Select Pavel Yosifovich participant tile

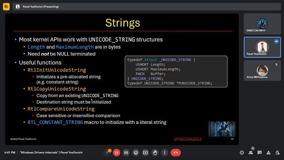click(x=262, y=48)
